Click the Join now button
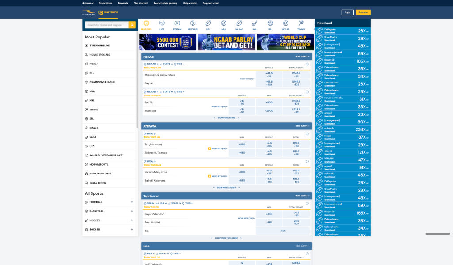This screenshot has width=453, height=265. [x=363, y=12]
